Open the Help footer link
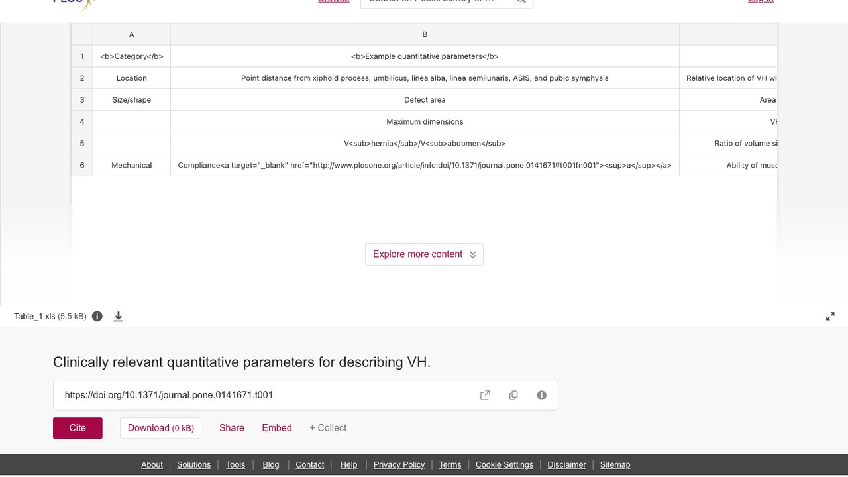848x477 pixels. [348, 465]
